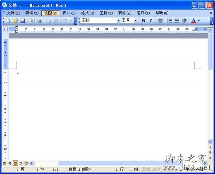Click the horizontal scrollbar thumb
Image resolution: width=215 pixels, height=174 pixels.
pyautogui.click(x=120, y=163)
